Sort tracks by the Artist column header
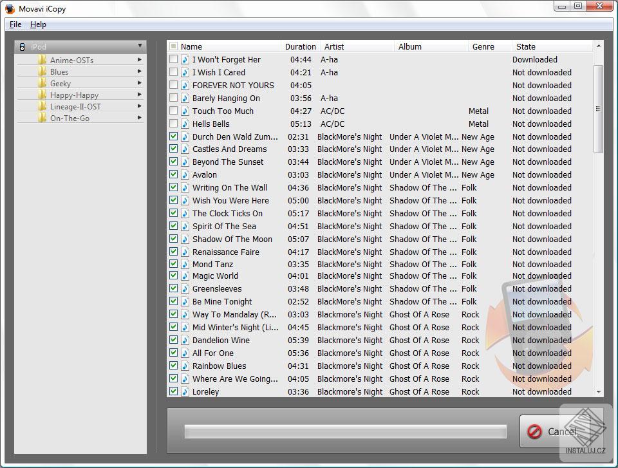This screenshot has width=618, height=468. click(x=357, y=46)
